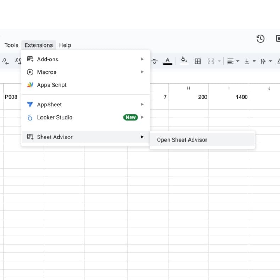Click increase decimal places icon
This screenshot has width=280, height=280.
point(18,61)
